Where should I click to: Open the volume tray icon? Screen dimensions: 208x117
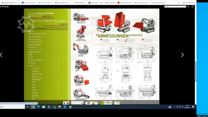(x=182, y=107)
